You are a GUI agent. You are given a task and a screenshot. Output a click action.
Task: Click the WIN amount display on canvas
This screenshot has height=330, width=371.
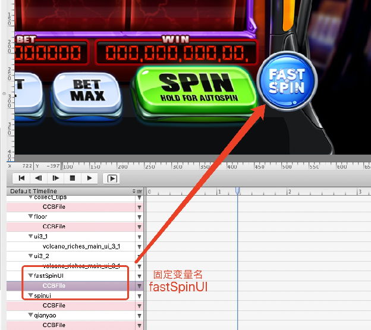[x=173, y=54]
